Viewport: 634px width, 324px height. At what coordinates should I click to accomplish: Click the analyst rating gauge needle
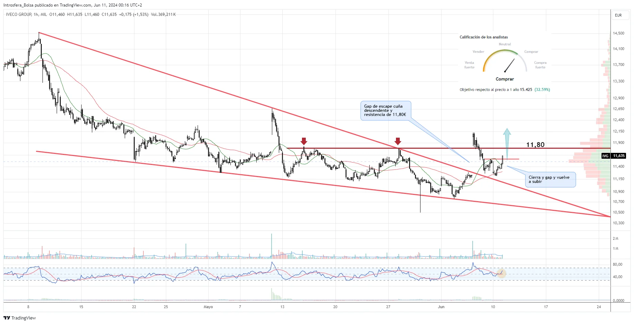509,65
